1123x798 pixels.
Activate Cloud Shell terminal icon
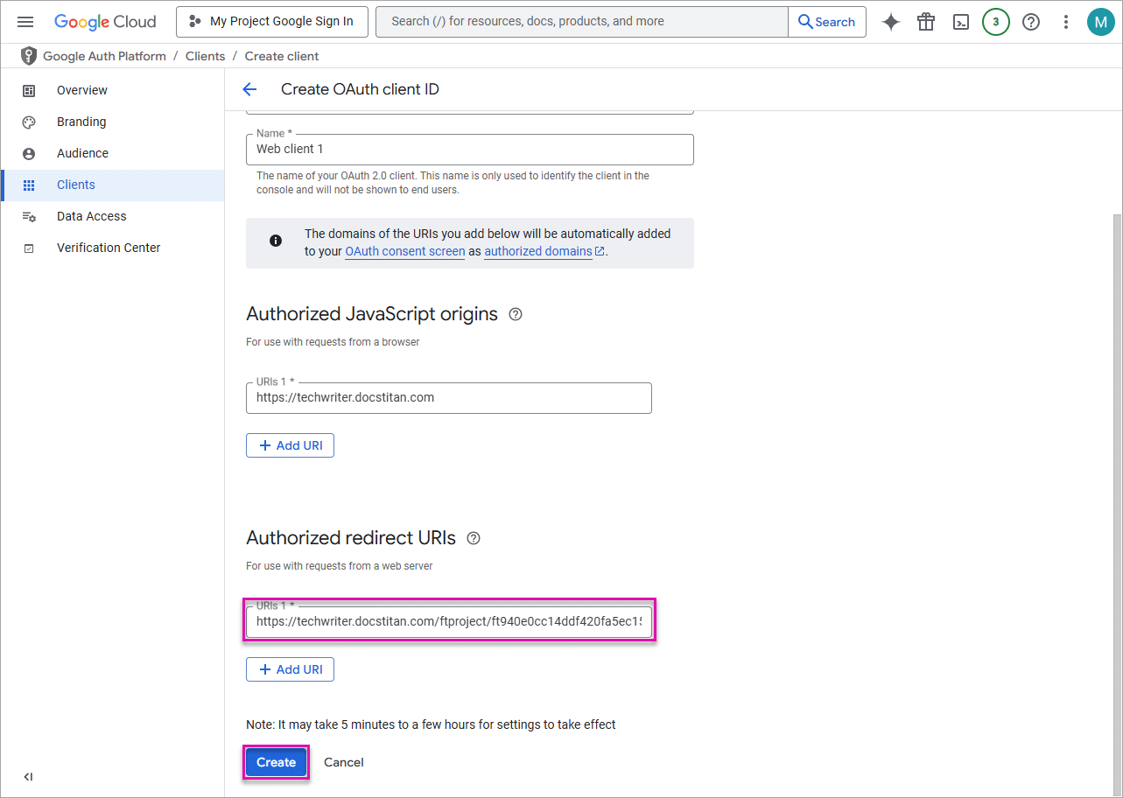coord(961,22)
